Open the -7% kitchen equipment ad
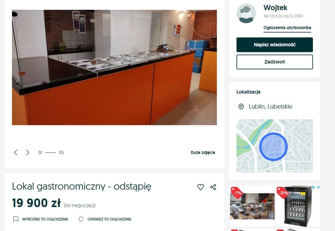335x231 pixels. (252, 206)
